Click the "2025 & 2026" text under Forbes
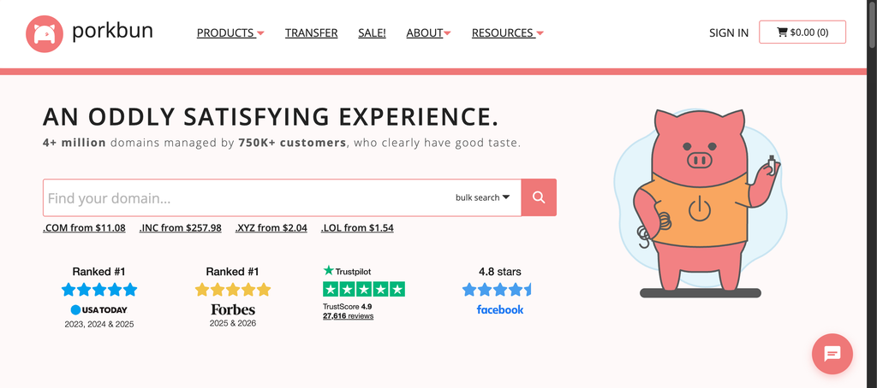Screen dimensions: 877x388 [233, 323]
